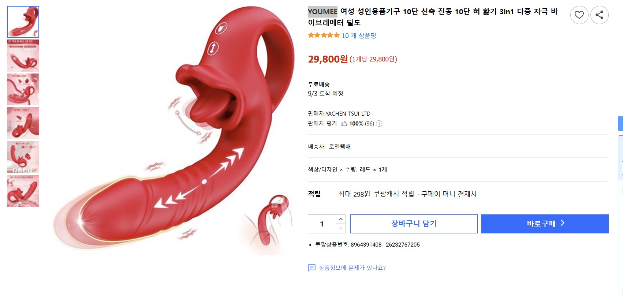Screen dimensions: 623x300
Task: Select the first product thumbnail
Action: click(23, 22)
